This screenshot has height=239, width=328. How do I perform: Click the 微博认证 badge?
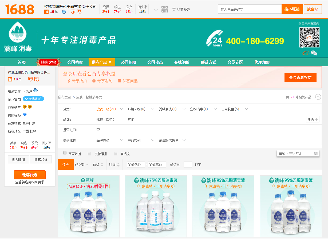(33, 99)
